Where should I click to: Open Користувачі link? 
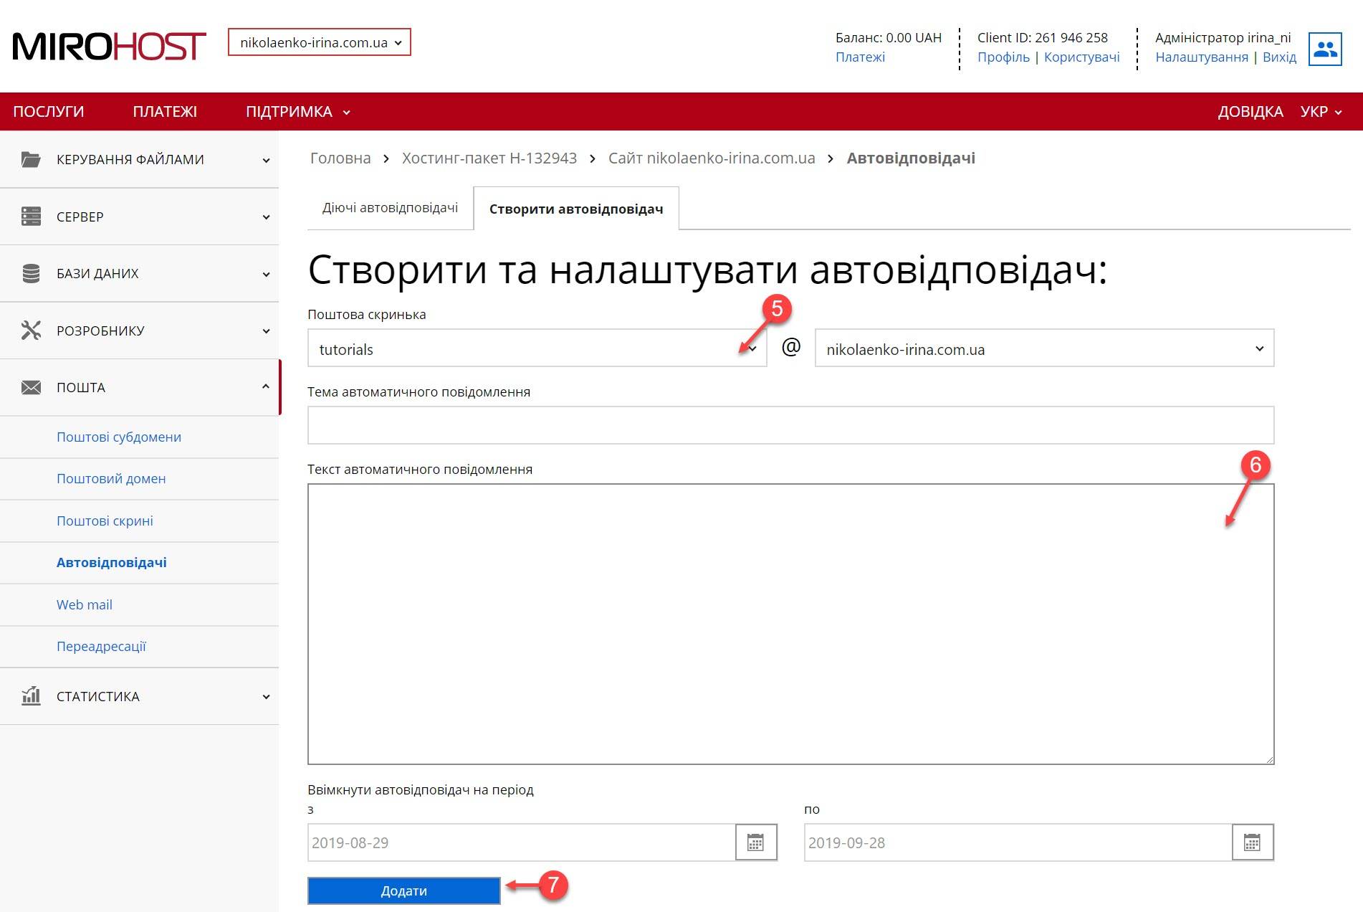tap(1081, 57)
